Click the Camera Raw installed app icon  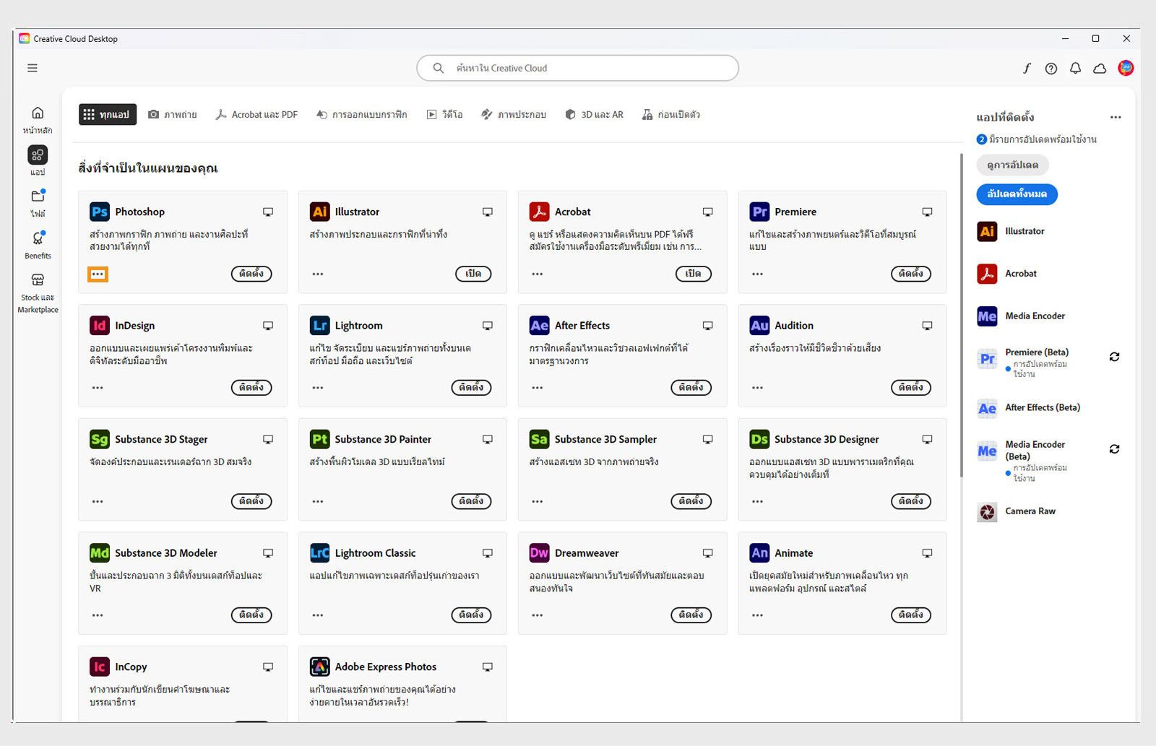pos(987,512)
